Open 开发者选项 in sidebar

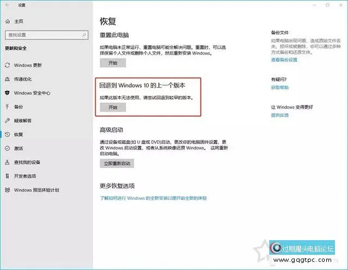25,176
